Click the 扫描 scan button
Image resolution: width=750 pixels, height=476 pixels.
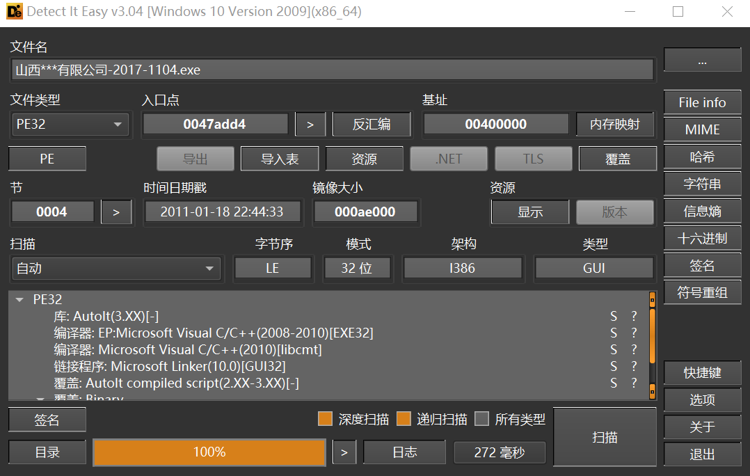[605, 437]
